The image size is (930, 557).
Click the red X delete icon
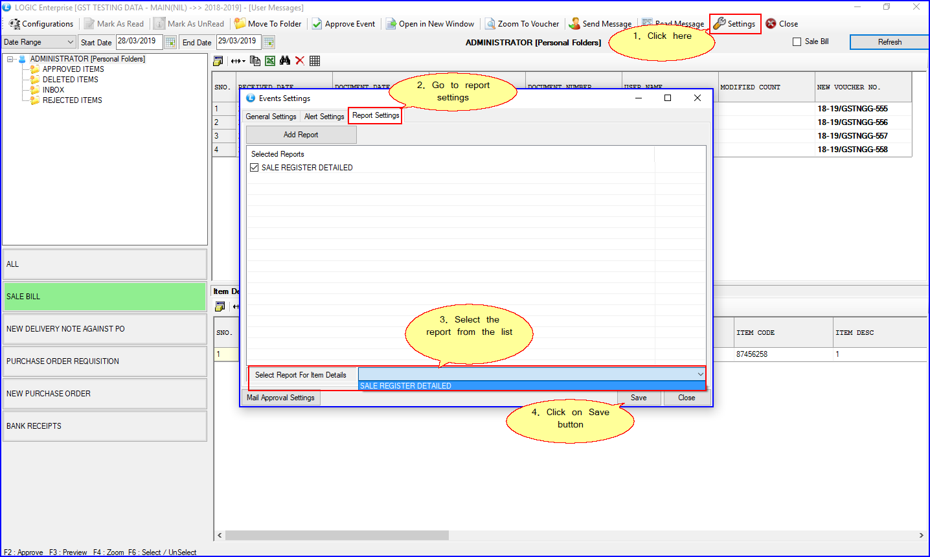(x=300, y=61)
